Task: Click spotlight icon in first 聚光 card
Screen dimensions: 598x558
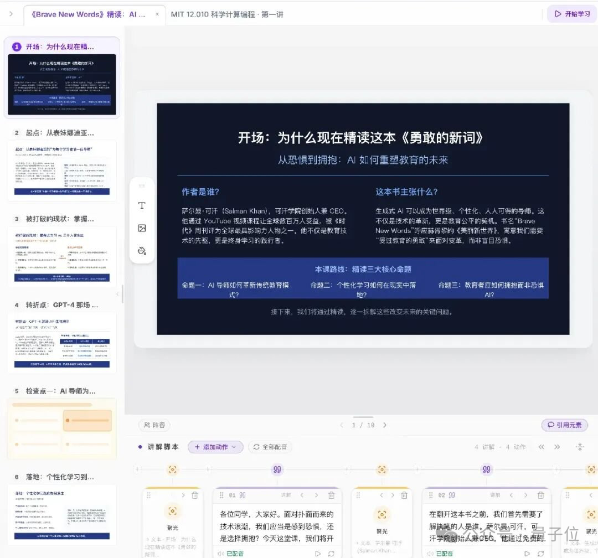Action: 172,511
